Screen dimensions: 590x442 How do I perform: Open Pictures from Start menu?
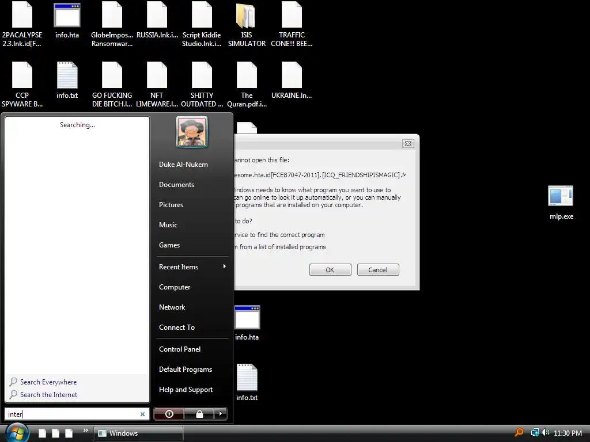pos(171,205)
